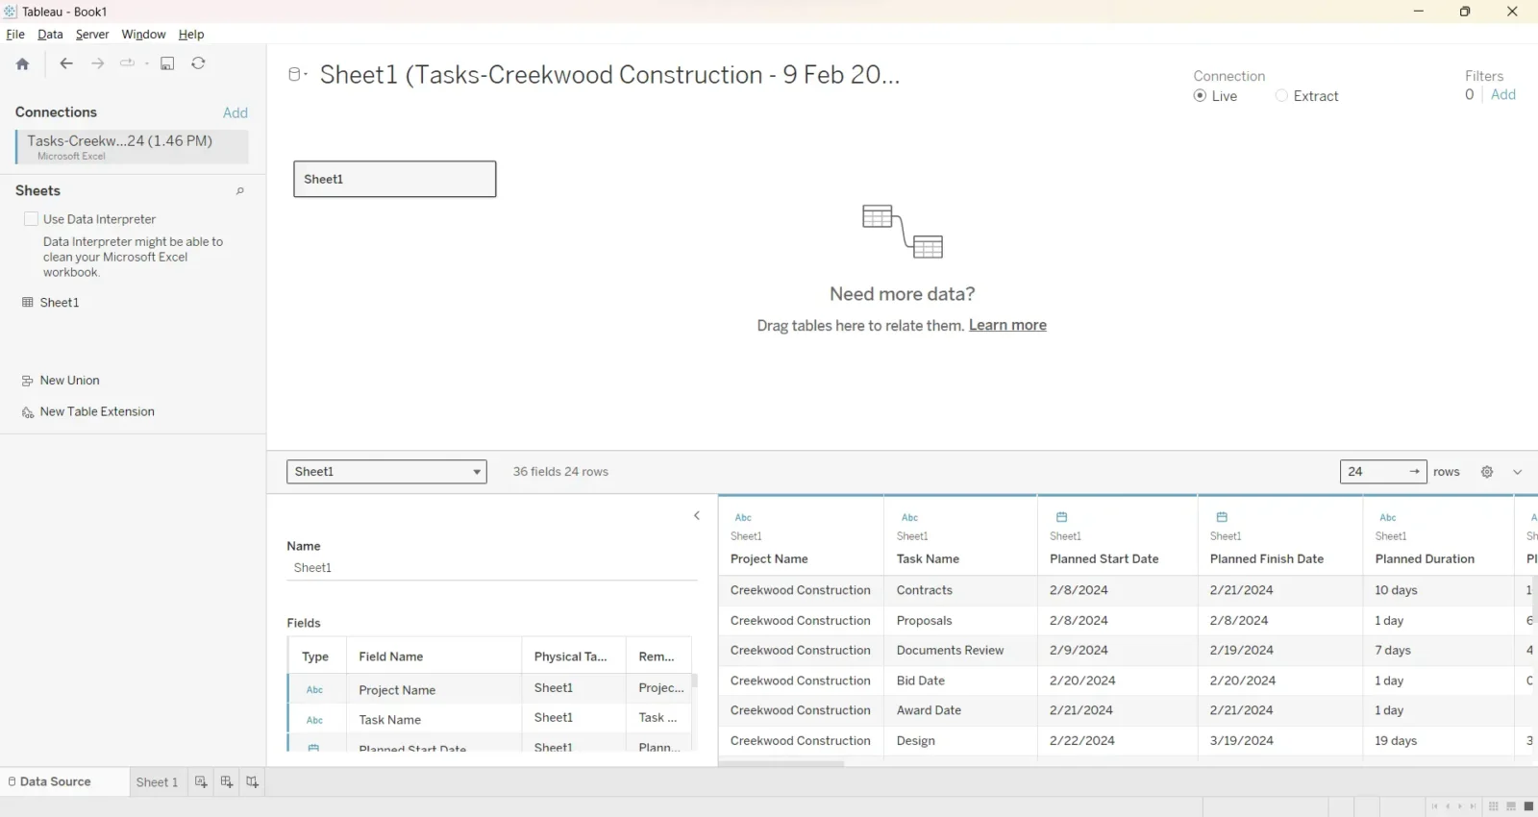This screenshot has height=817, width=1538.
Task: Click the data grid horizontal scrollbar
Action: tap(781, 764)
